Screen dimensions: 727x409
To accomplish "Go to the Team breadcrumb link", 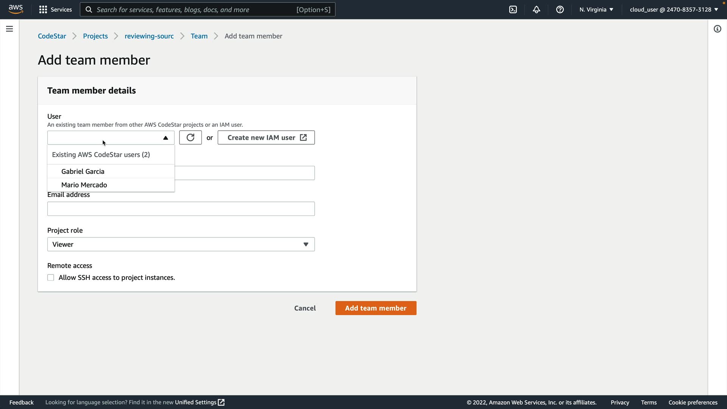I will tap(199, 36).
